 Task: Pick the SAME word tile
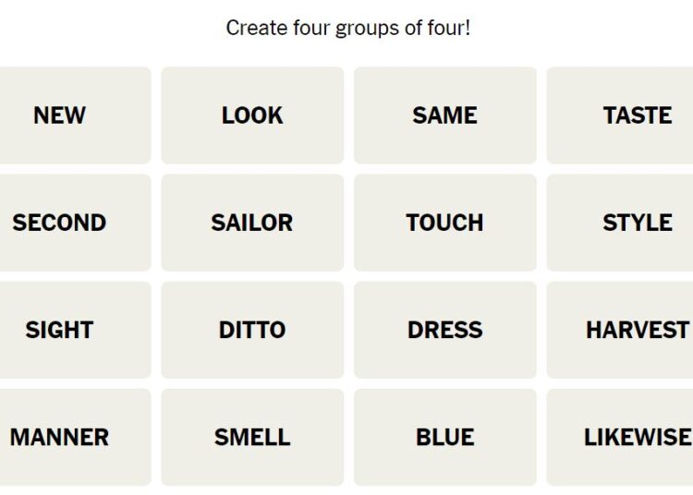pyautogui.click(x=445, y=115)
